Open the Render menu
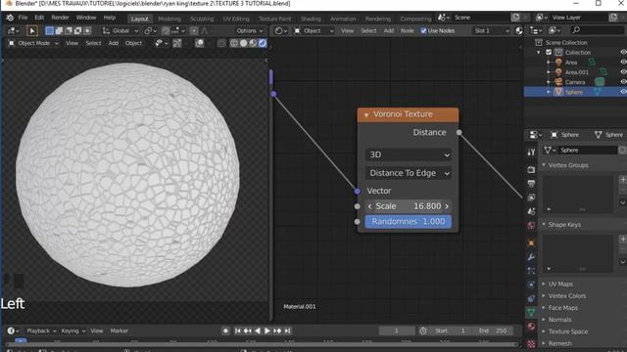The height and width of the screenshot is (352, 627). tap(60, 18)
